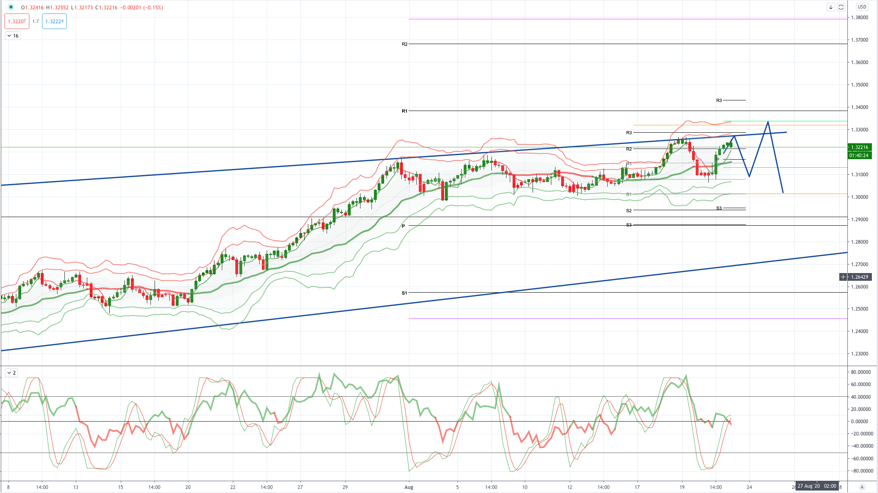This screenshot has height=493, width=878.
Task: Click the 1.38000 price scale label
Action: (x=859, y=18)
